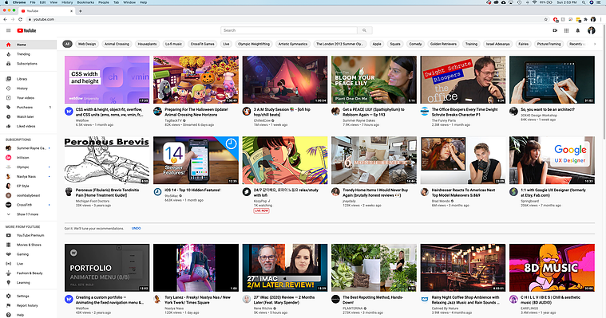606x318 pixels.
Task: Click UNDO on the recommendations notice
Action: point(136,229)
